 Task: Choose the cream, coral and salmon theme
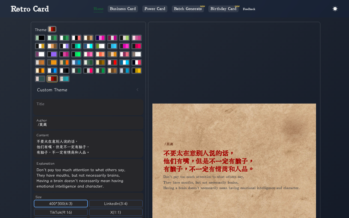coord(100,54)
